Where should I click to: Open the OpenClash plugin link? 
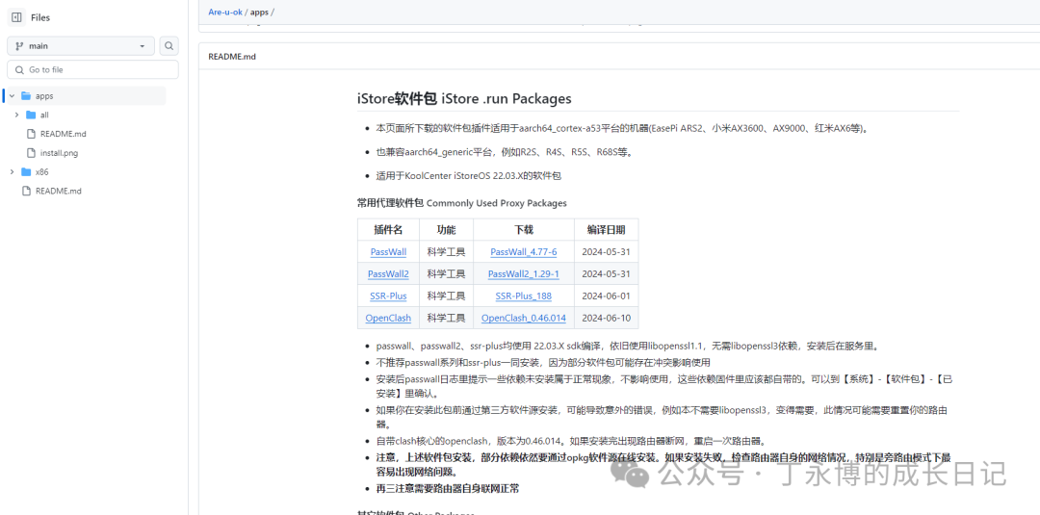click(389, 318)
